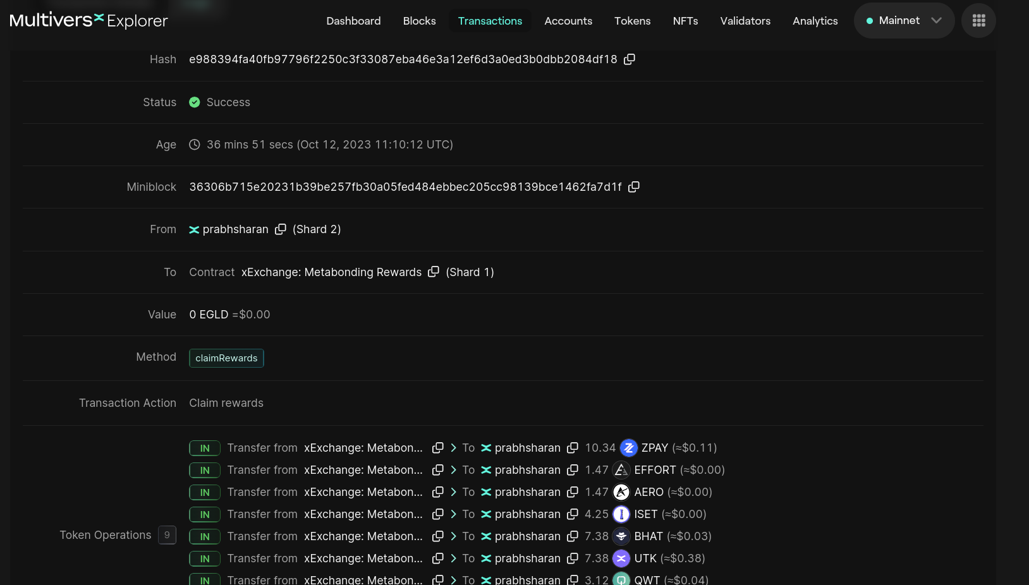Go to the Dashboard tab
This screenshot has height=585, width=1029.
[x=353, y=21]
